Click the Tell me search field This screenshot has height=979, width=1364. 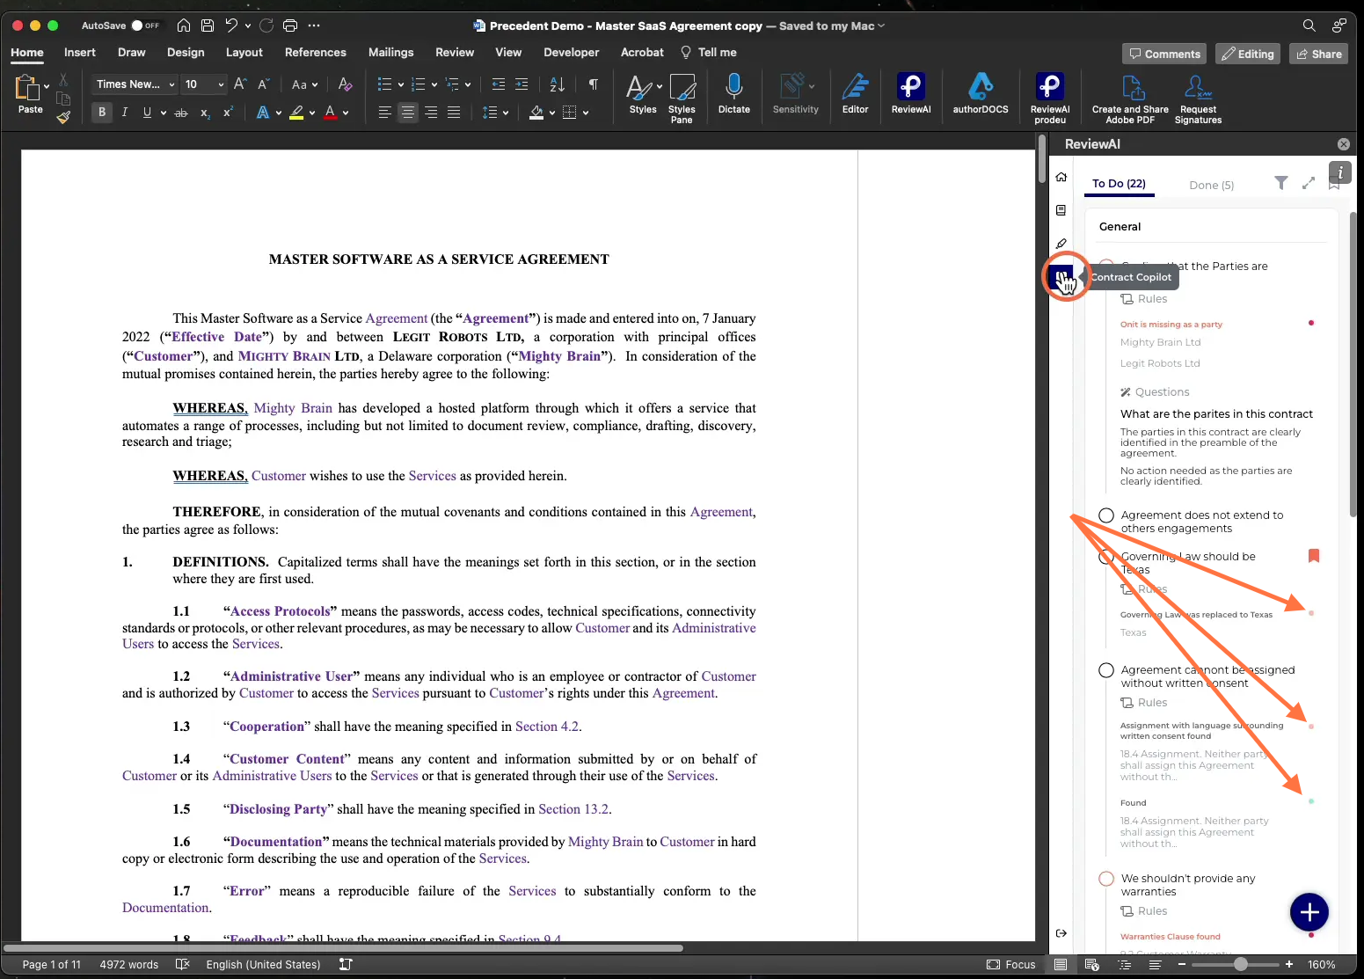coord(709,52)
